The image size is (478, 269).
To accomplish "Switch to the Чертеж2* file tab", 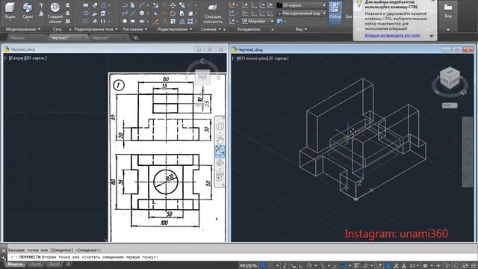I will click(x=101, y=38).
